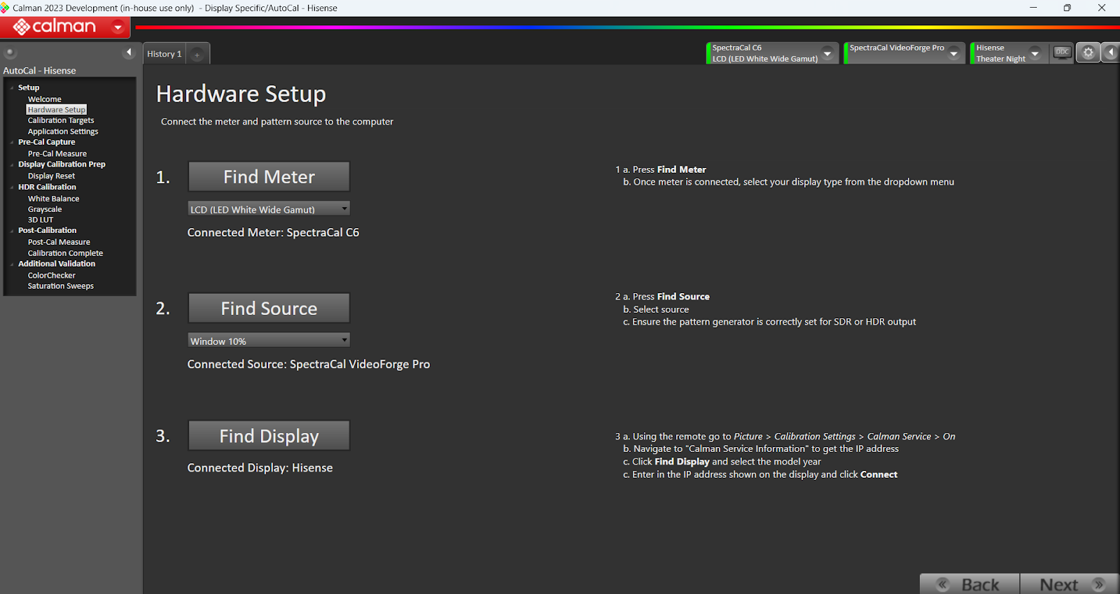Open the Display Reset step
1120x594 pixels.
click(51, 176)
